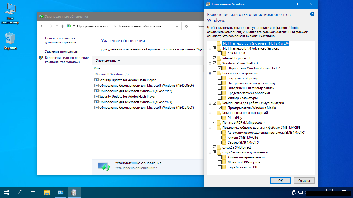
Task: Refresh the Installed Updates address bar
Action: coord(186,26)
